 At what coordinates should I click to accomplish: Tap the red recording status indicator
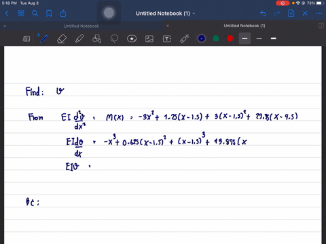283,3
